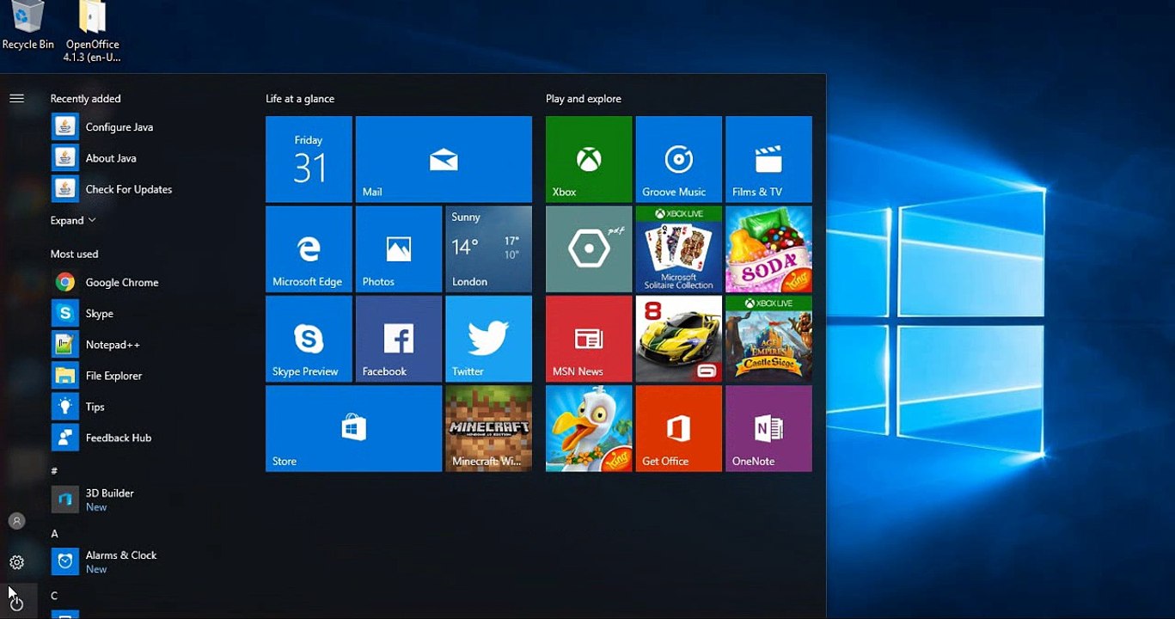The height and width of the screenshot is (619, 1175).
Task: Select the 'A' letter header in app list
Action: [x=54, y=534]
